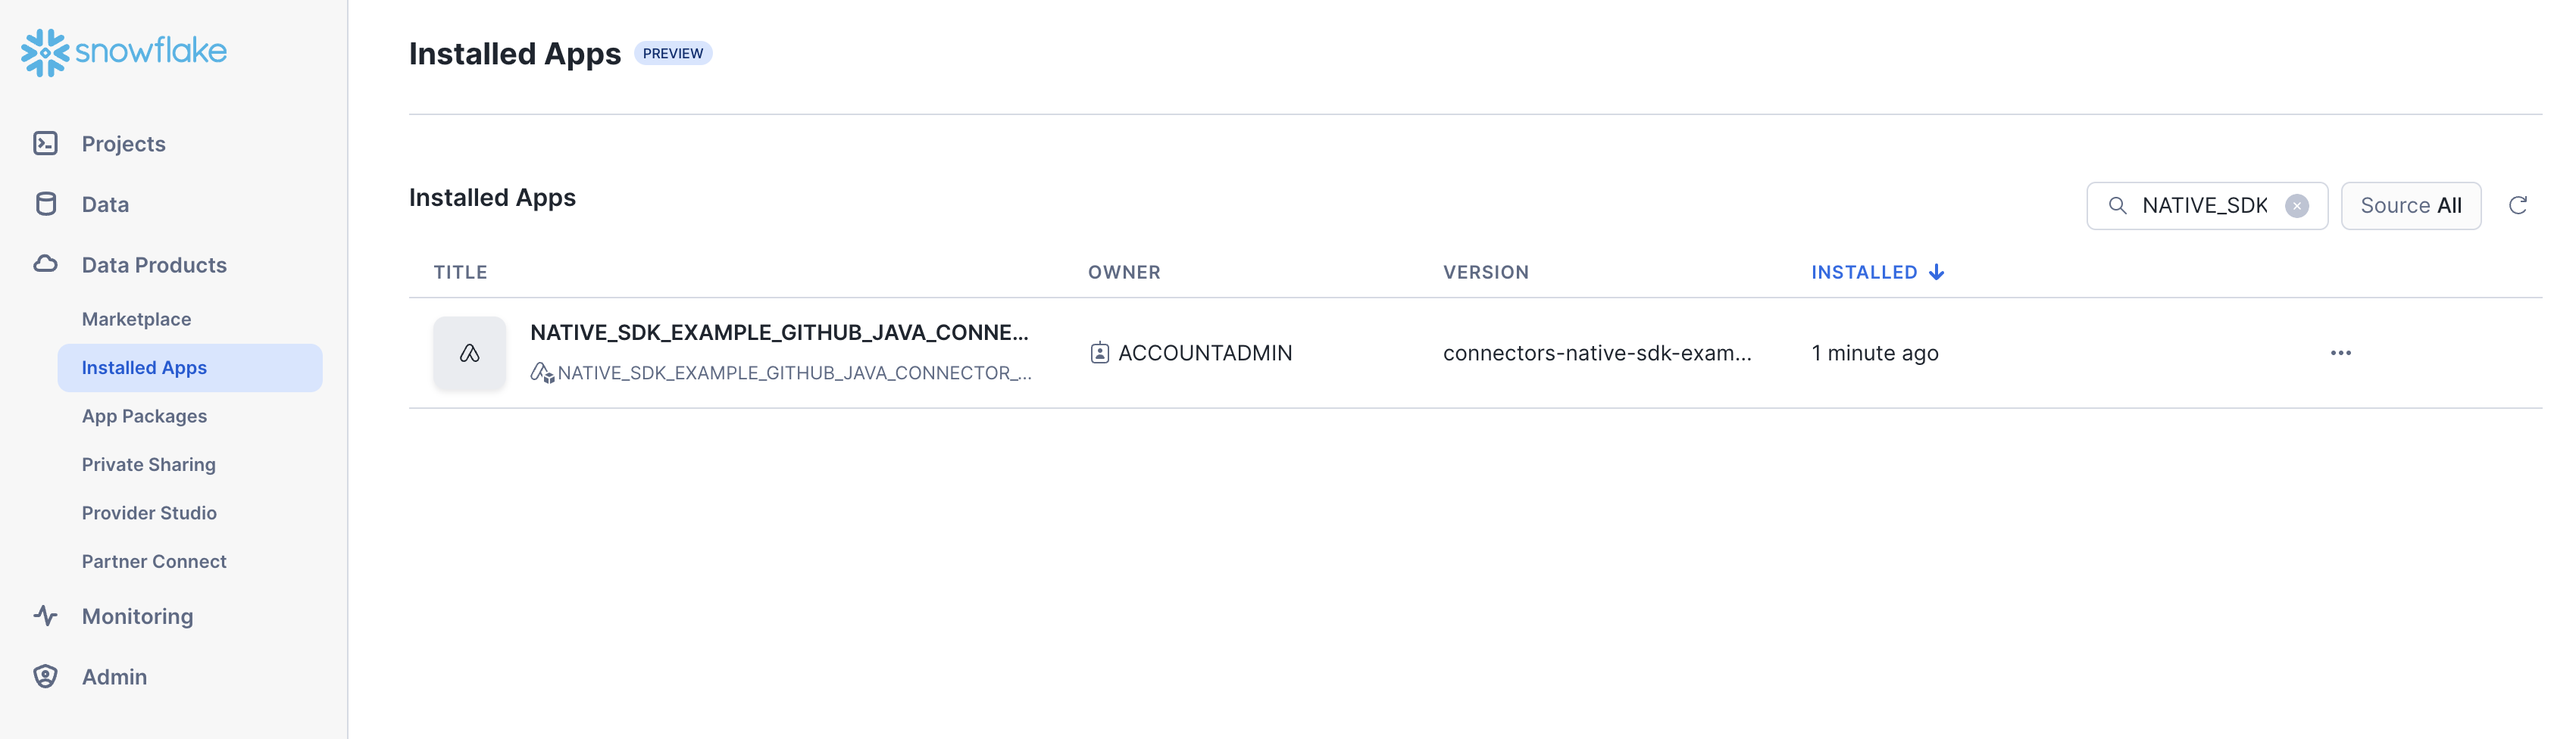Open Projects via its terminal icon
Image resolution: width=2576 pixels, height=739 pixels.
click(46, 144)
